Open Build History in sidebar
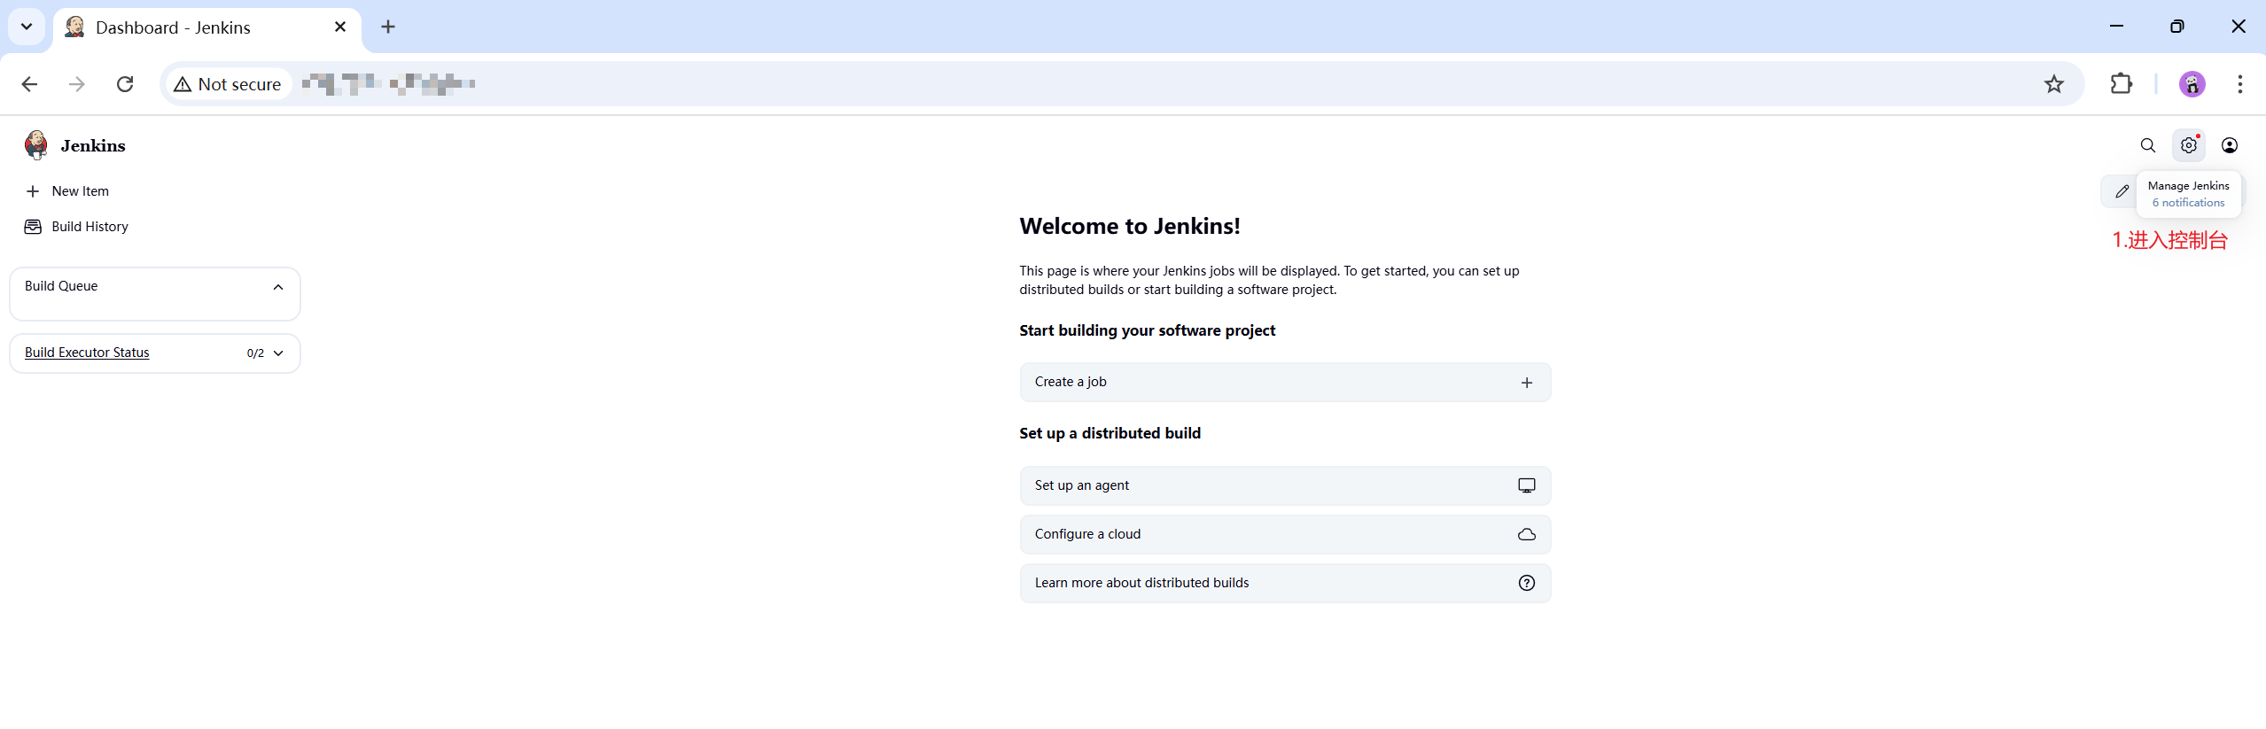This screenshot has height=729, width=2266. (x=90, y=227)
